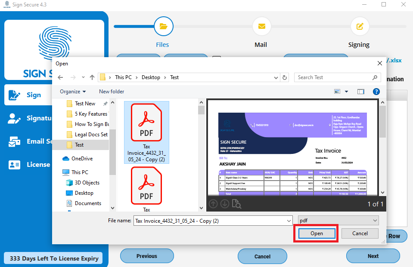Click Cancel in the Open dialog
This screenshot has width=413, height=267.
(360, 233)
